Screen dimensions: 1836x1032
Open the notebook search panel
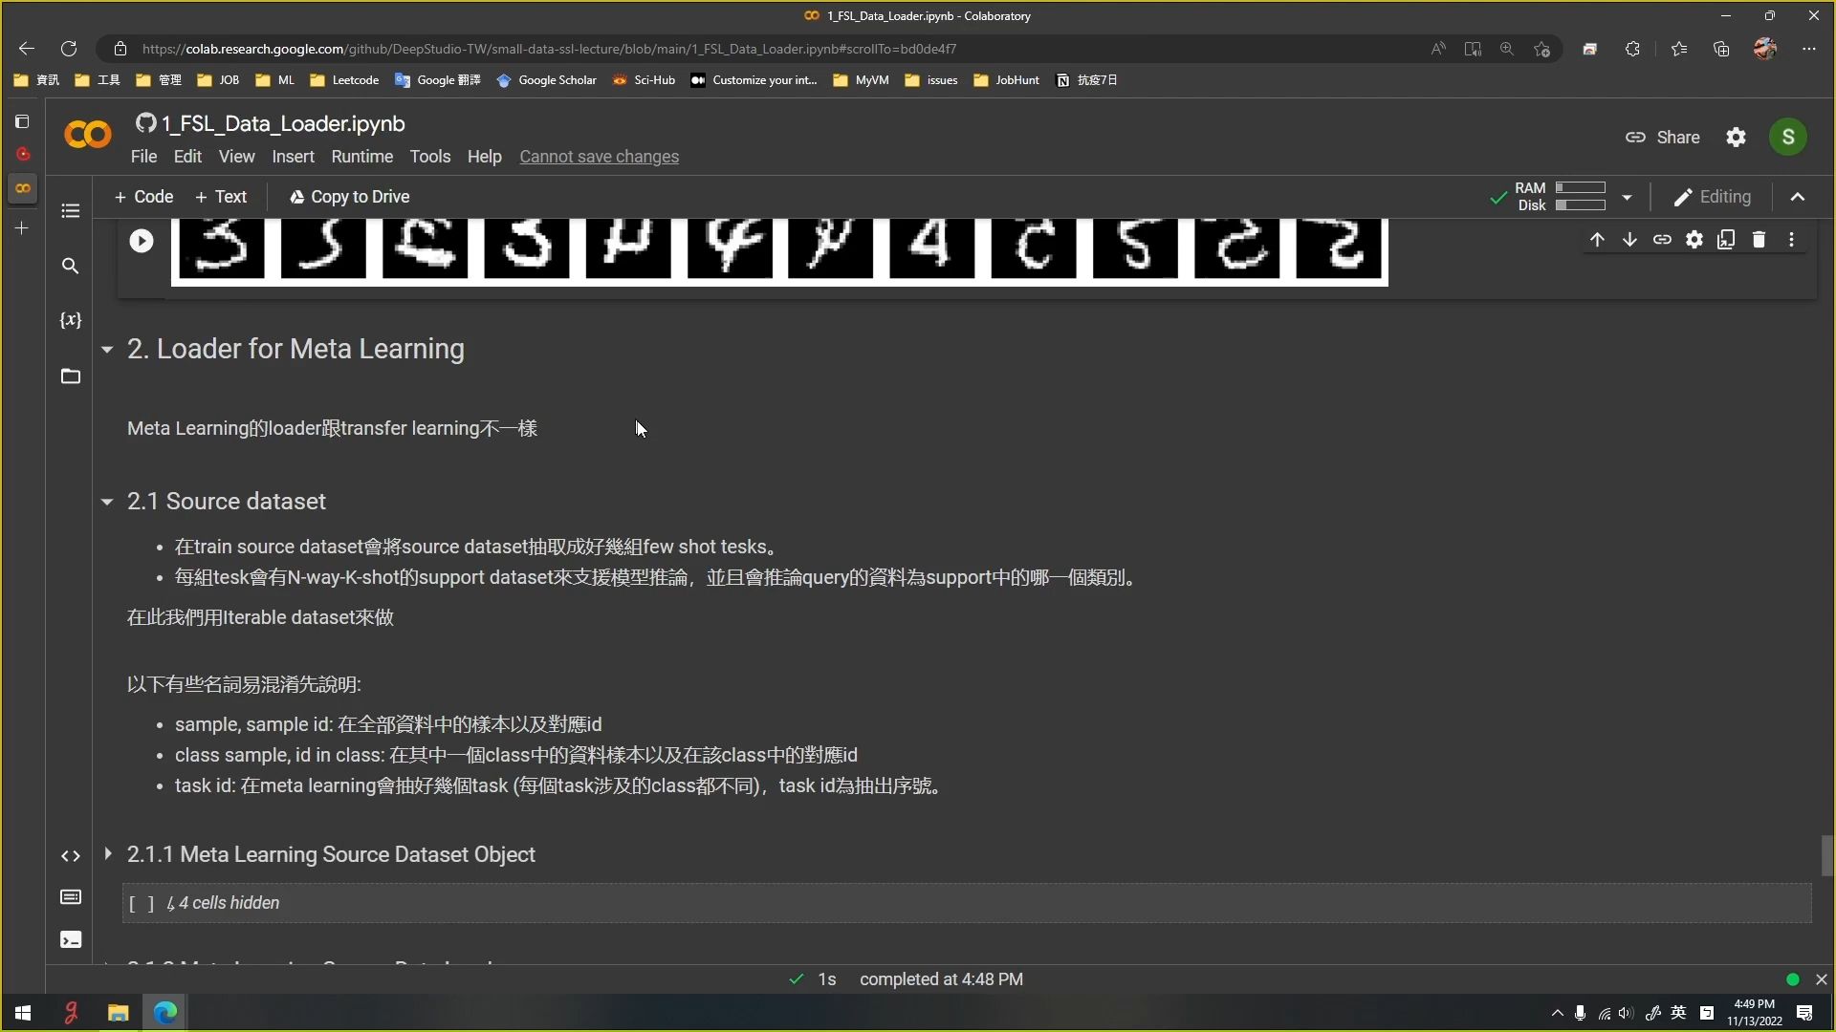(x=71, y=266)
